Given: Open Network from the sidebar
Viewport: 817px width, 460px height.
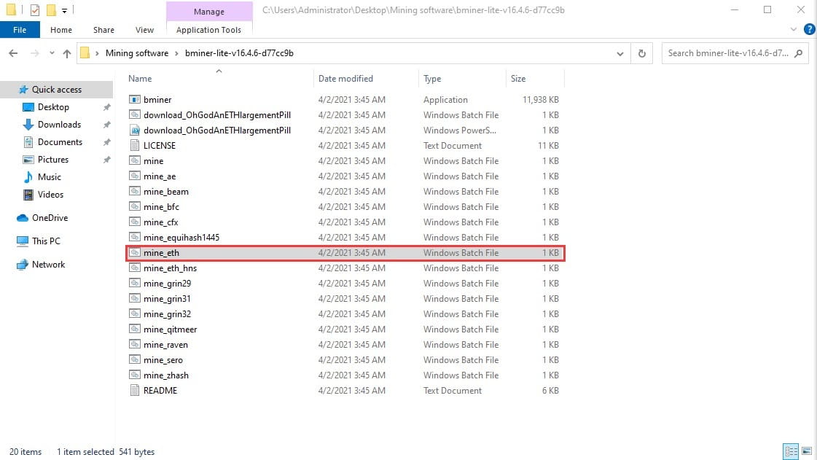Looking at the screenshot, I should pyautogui.click(x=48, y=264).
